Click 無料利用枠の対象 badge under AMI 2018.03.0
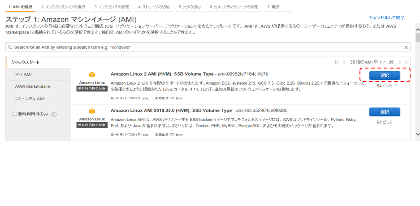The width and height of the screenshot is (420, 206). tap(92, 125)
